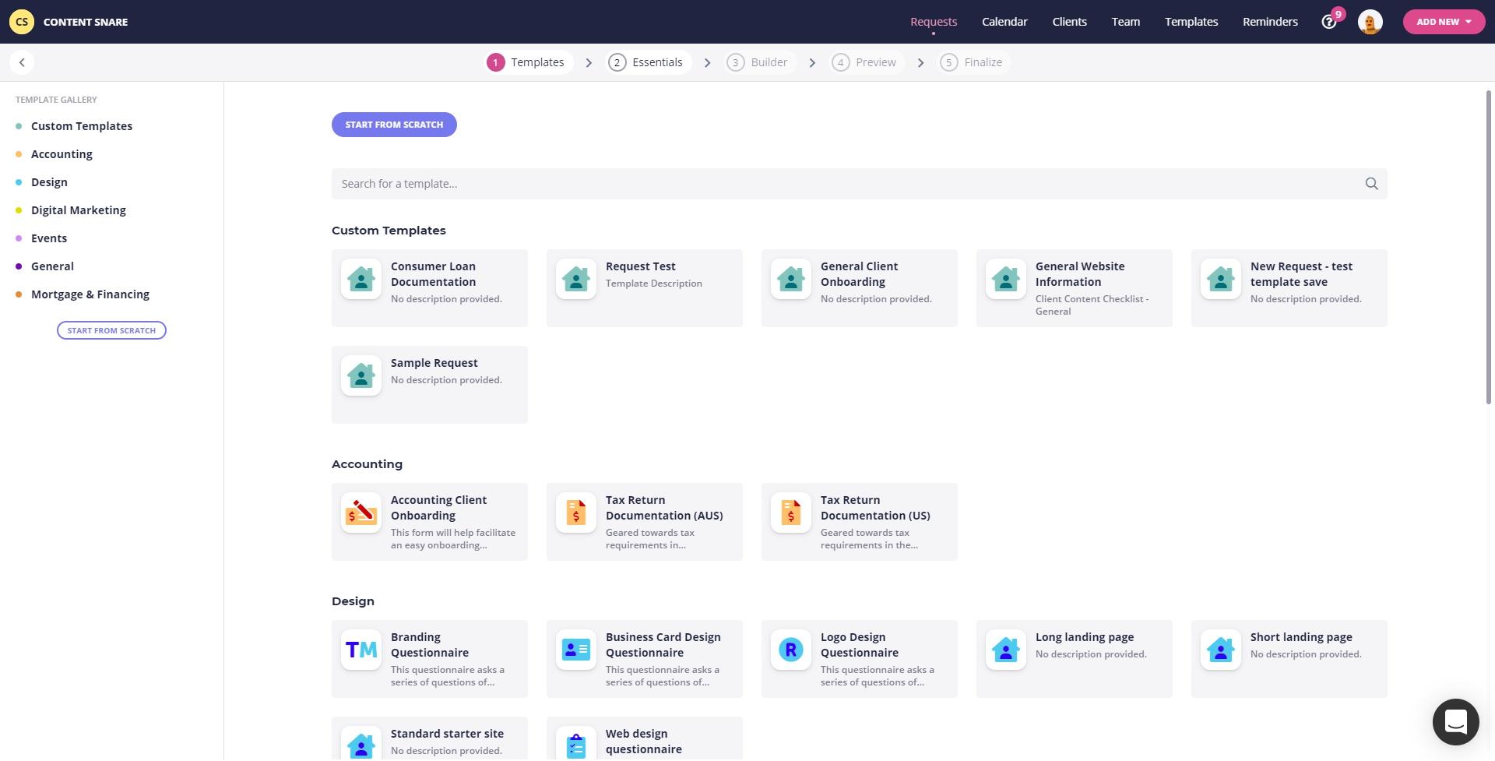Click the General Website Information title
Viewport: 1495px width, 761px height.
[1080, 274]
